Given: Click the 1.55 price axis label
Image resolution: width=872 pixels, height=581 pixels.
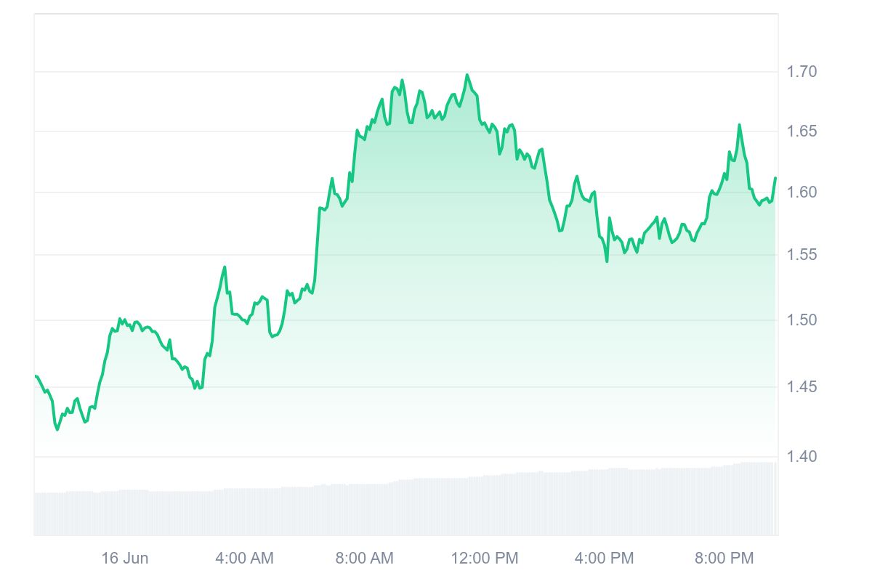Looking at the screenshot, I should [x=802, y=254].
